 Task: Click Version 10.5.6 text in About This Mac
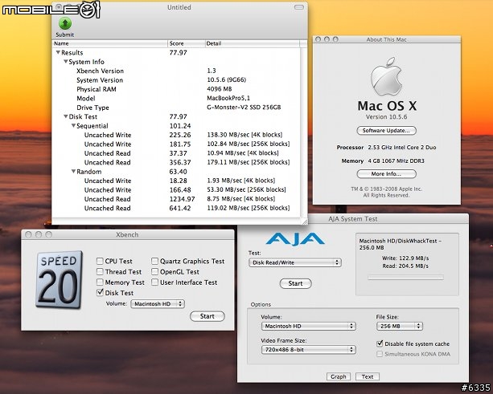point(386,116)
